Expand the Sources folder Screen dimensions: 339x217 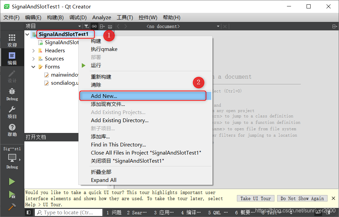click(33, 59)
